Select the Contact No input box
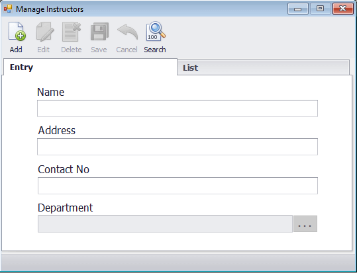 [x=178, y=186]
